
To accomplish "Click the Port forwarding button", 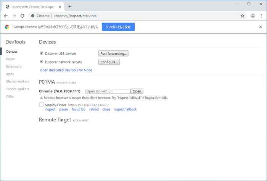I will coord(113,53).
